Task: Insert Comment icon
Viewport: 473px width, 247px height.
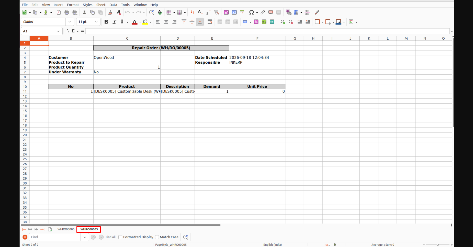Action: 271,12
